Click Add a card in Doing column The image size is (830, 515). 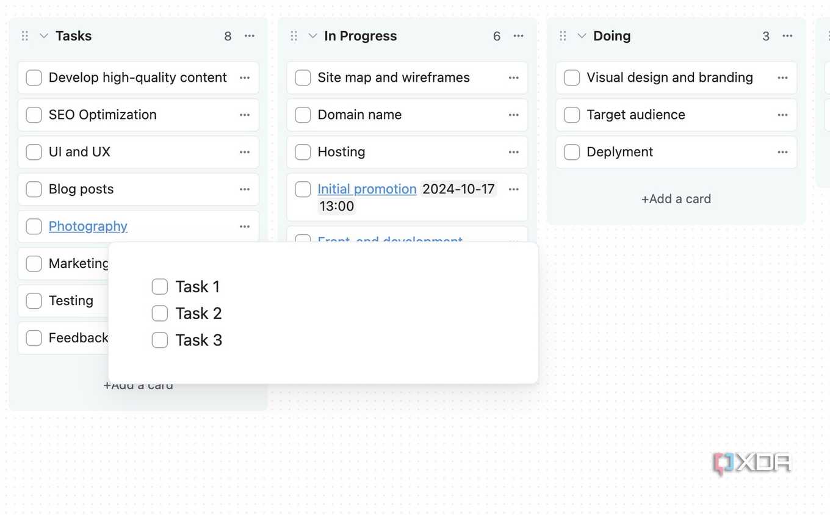pyautogui.click(x=676, y=199)
